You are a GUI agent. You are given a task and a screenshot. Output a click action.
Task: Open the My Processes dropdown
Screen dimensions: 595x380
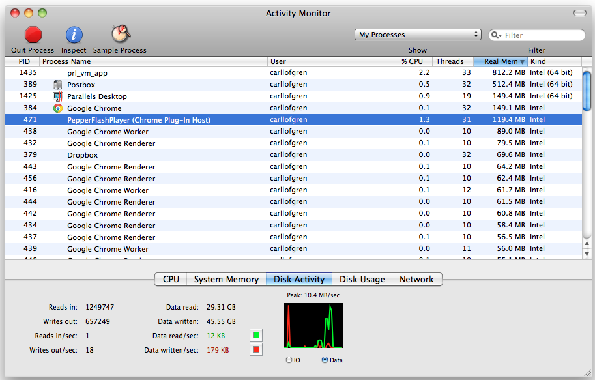418,35
